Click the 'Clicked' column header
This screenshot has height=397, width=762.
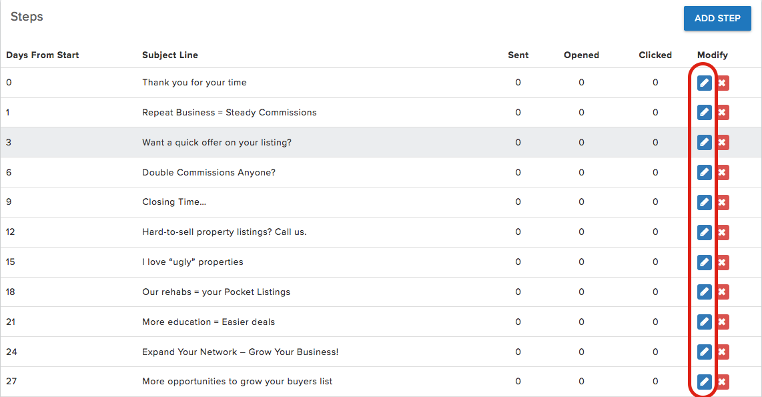pyautogui.click(x=655, y=55)
